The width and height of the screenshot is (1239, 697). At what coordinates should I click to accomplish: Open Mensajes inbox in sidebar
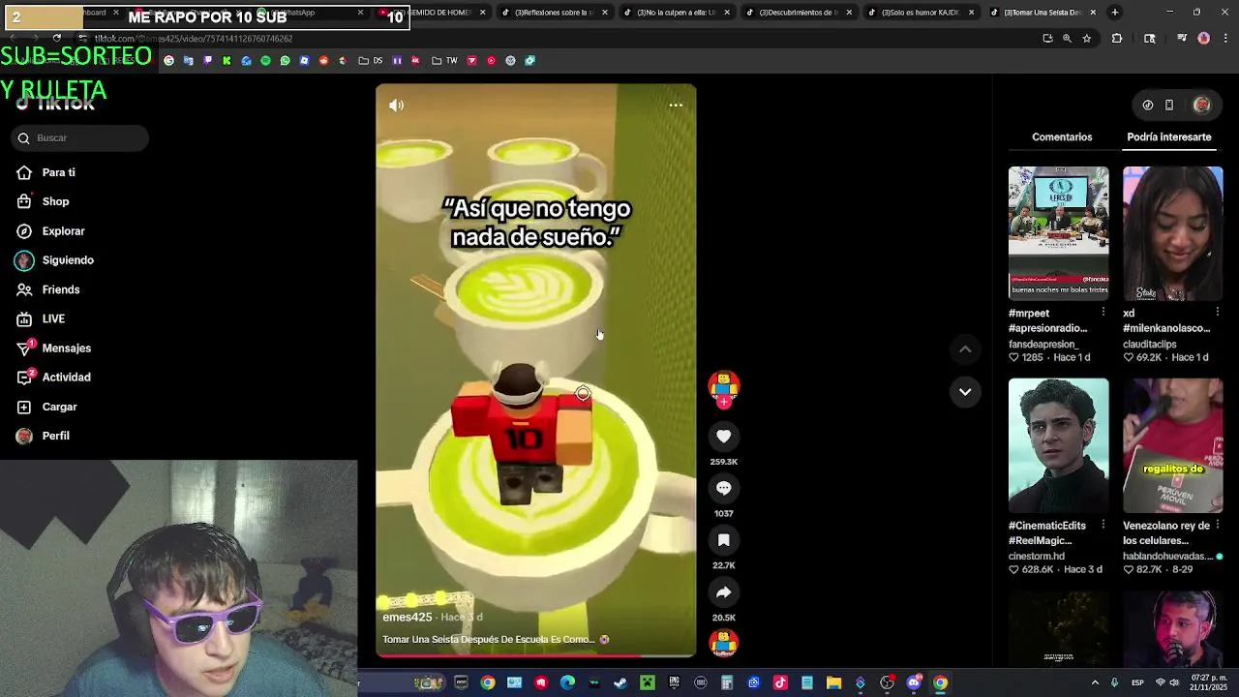(66, 348)
